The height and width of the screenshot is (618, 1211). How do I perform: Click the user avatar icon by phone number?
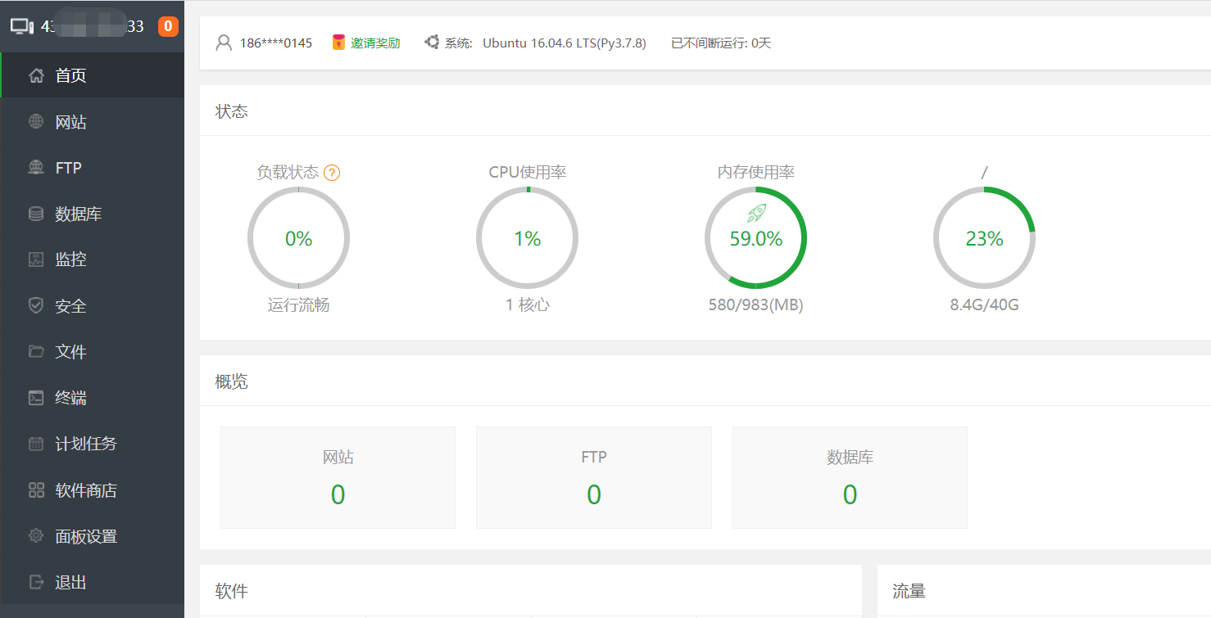tap(224, 43)
